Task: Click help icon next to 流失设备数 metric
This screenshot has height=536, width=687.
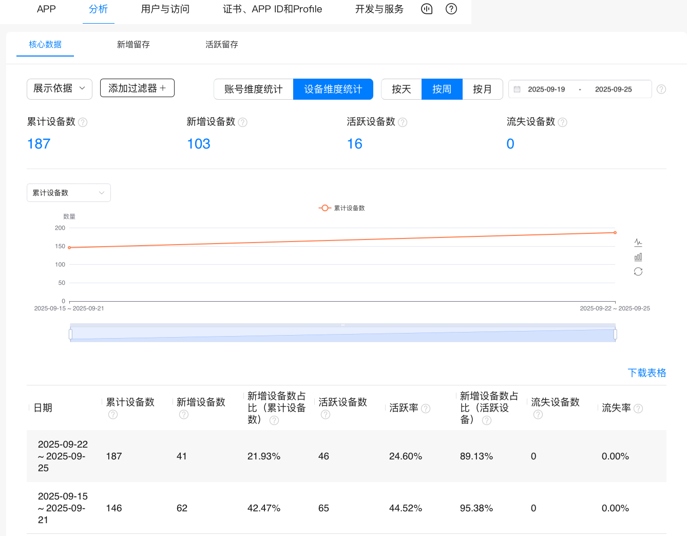Action: pos(562,122)
